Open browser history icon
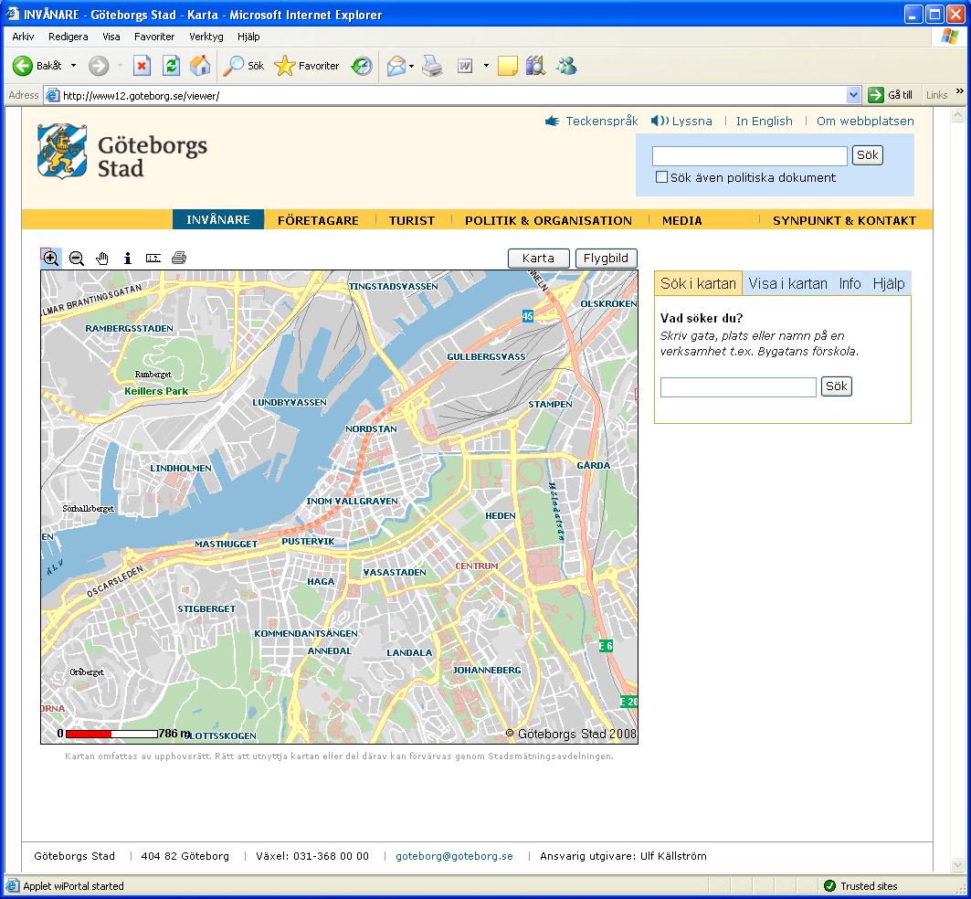Screen dimensions: 971x899 [x=362, y=66]
